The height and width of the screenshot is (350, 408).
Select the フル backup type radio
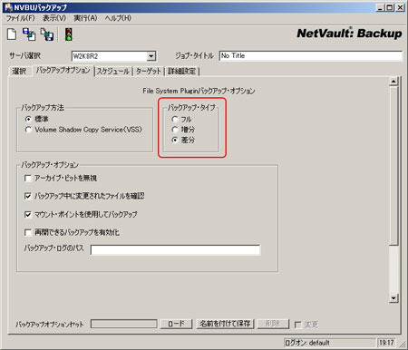click(175, 119)
